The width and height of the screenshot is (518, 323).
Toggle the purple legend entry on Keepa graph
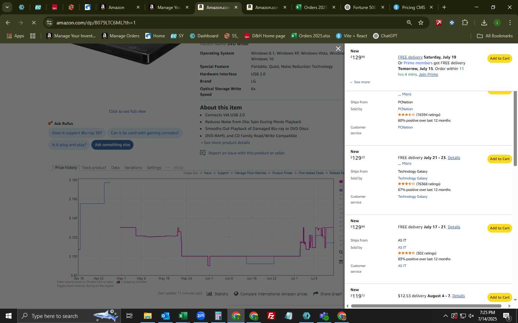point(341,190)
